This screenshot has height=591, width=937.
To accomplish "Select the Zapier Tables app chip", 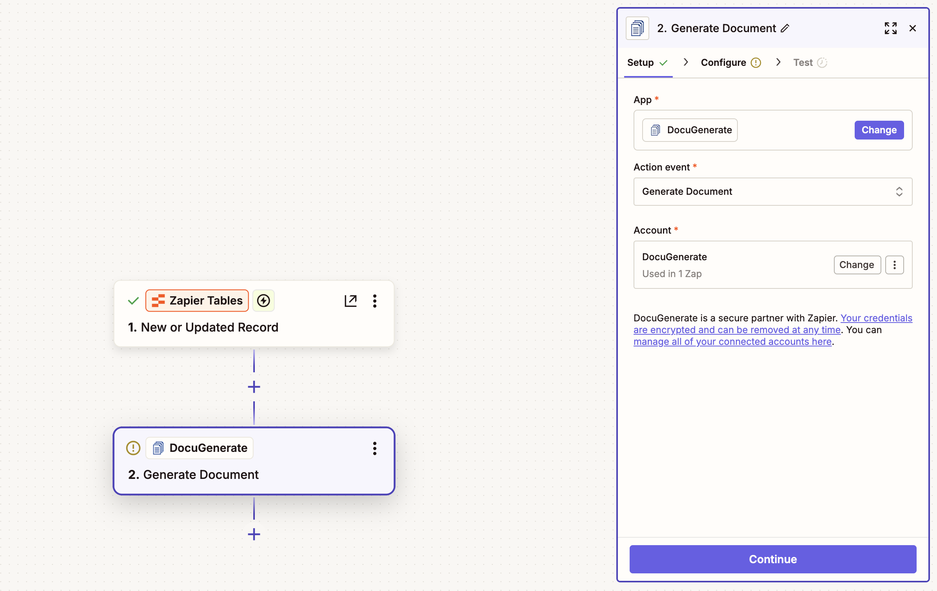I will point(197,301).
